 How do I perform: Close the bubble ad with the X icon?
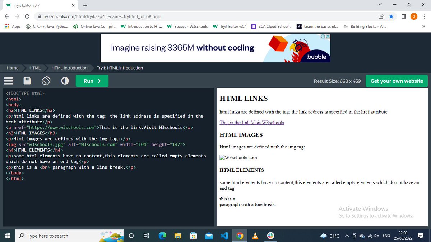[x=328, y=37]
